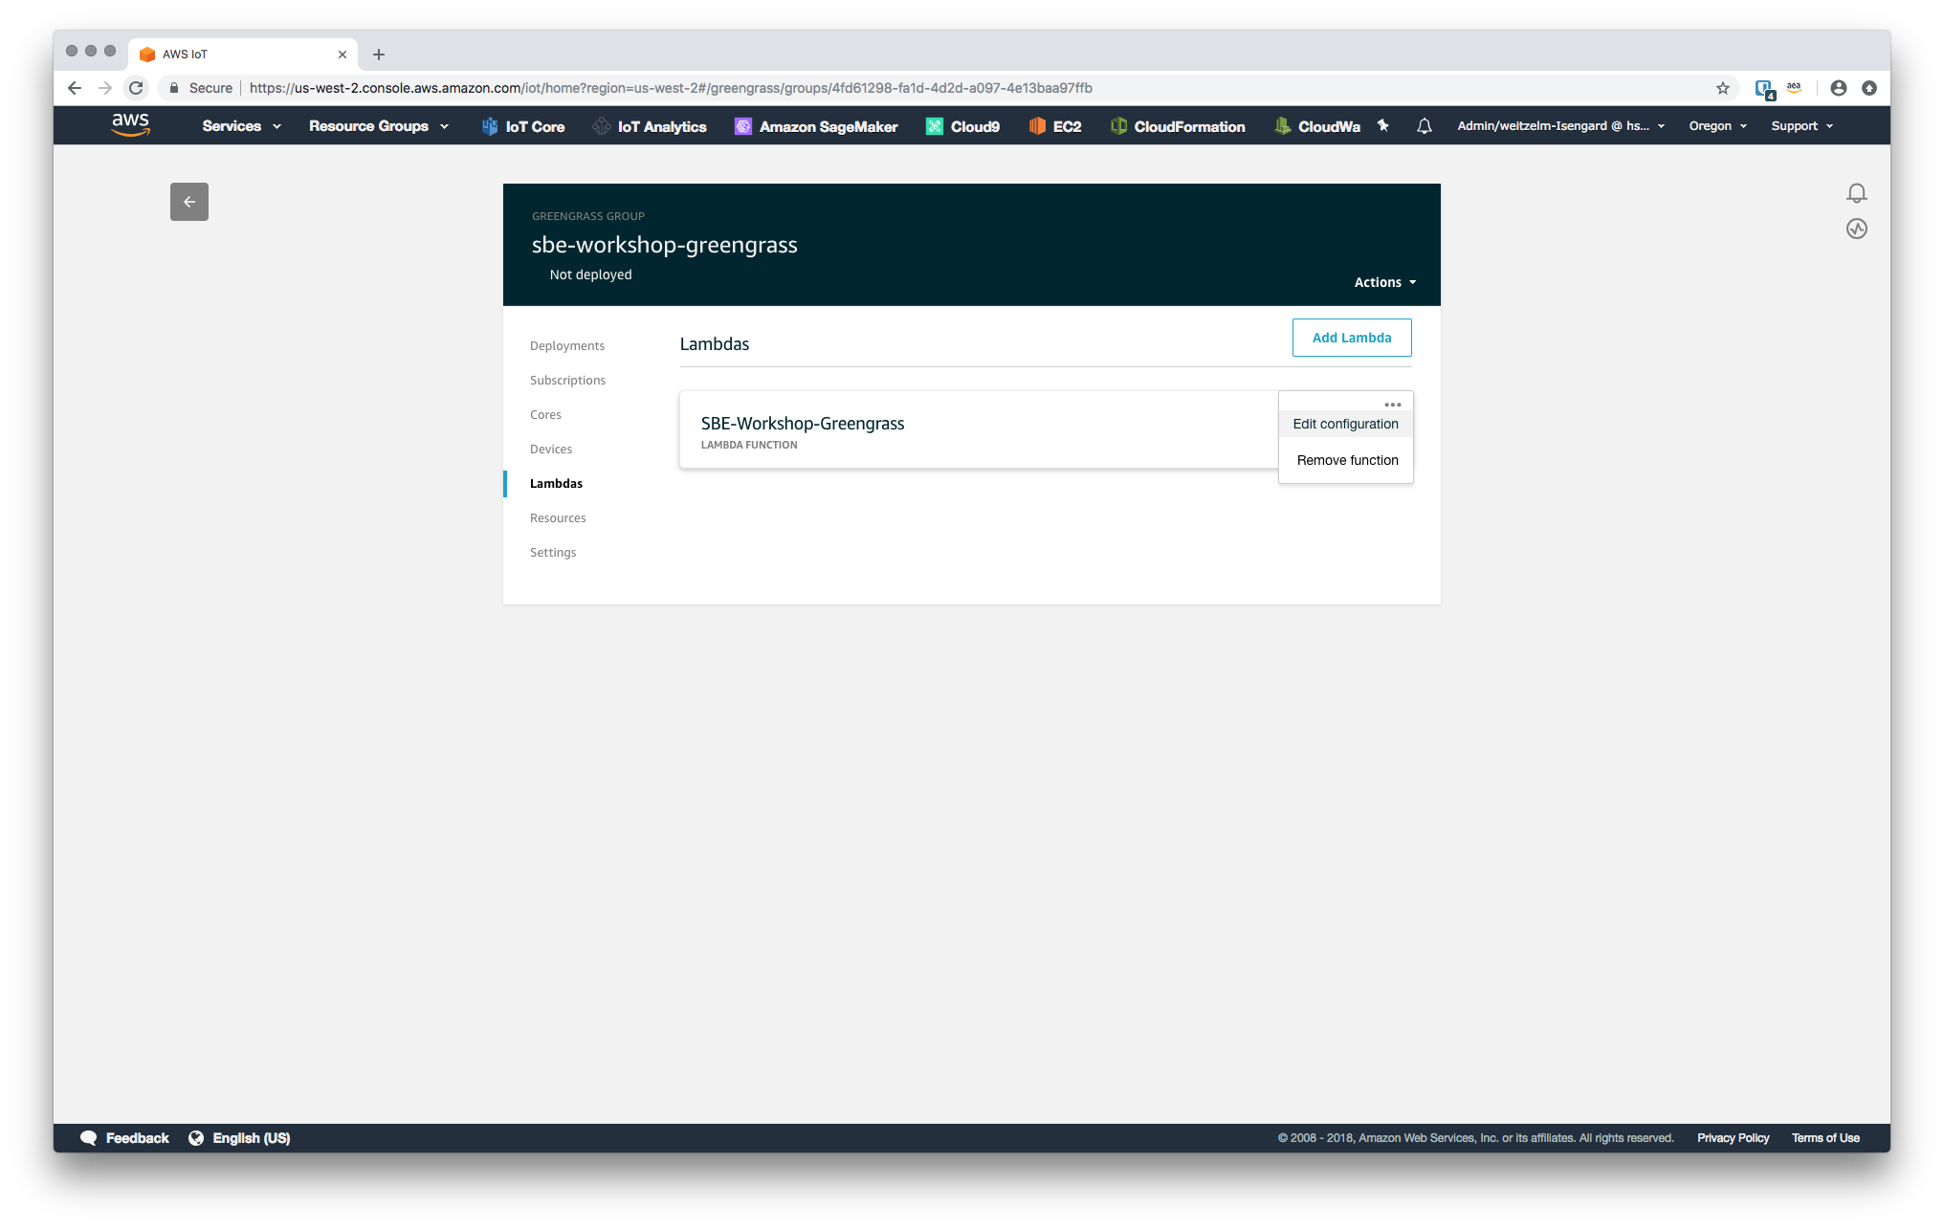Select the AWS IoT browser tab
This screenshot has height=1229, width=1944.
click(x=243, y=55)
